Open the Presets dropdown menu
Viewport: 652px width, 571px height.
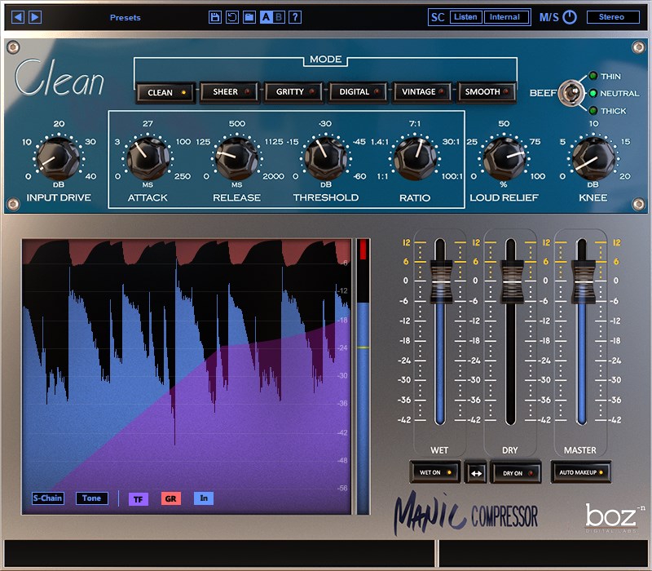click(126, 17)
